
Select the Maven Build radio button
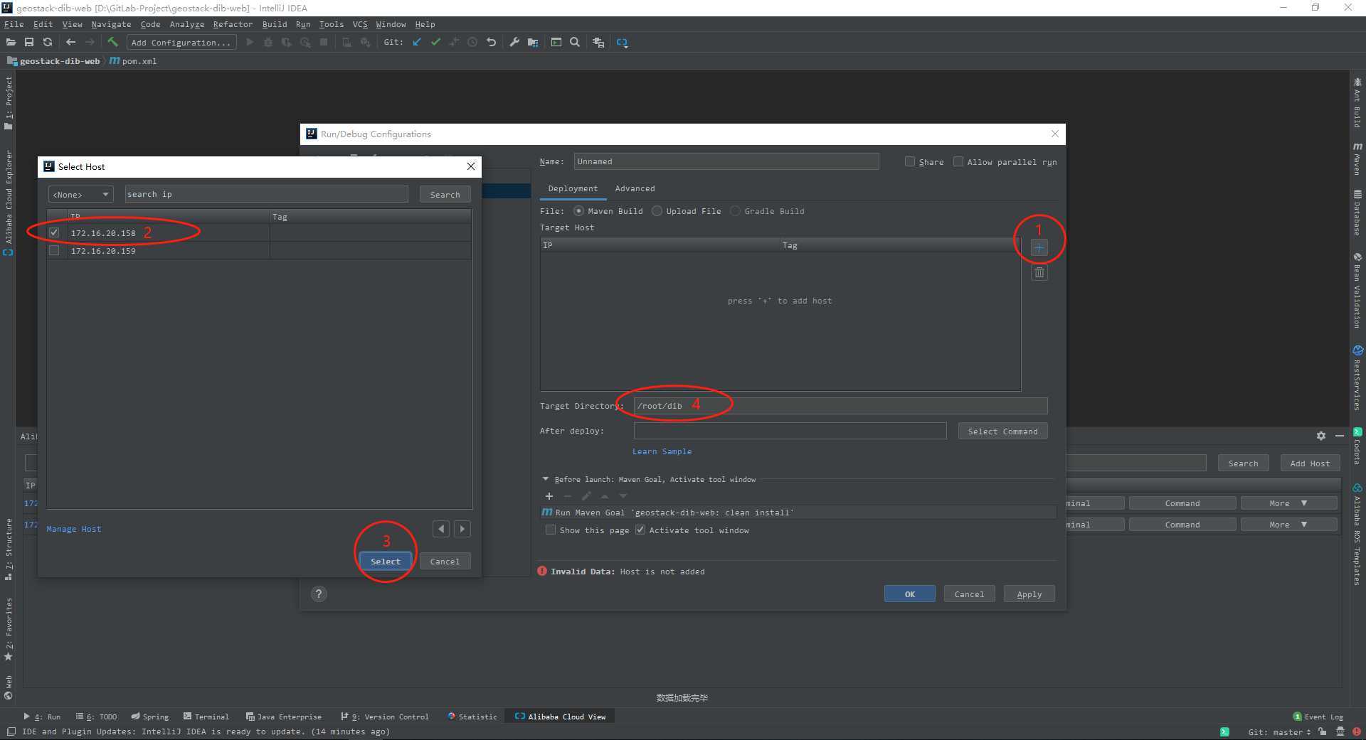[578, 211]
